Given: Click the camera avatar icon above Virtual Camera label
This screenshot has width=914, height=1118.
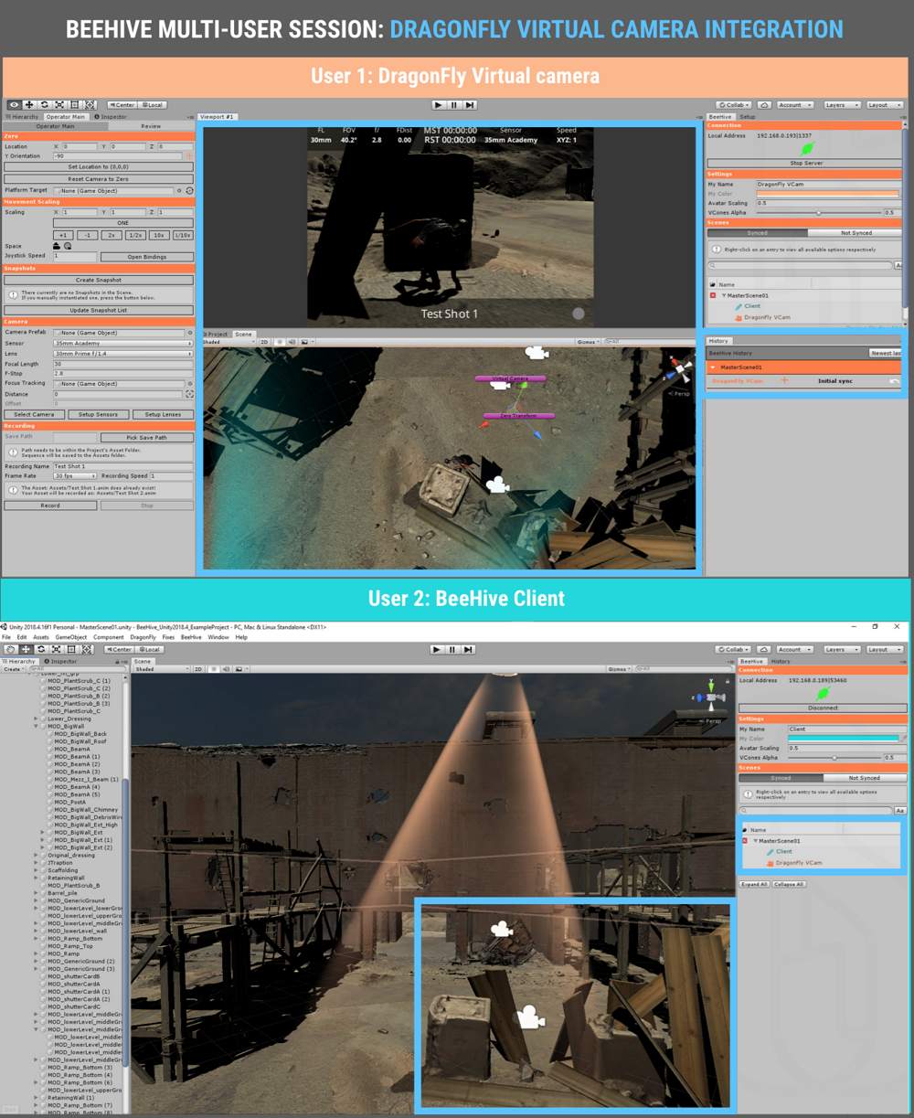Looking at the screenshot, I should [x=536, y=353].
